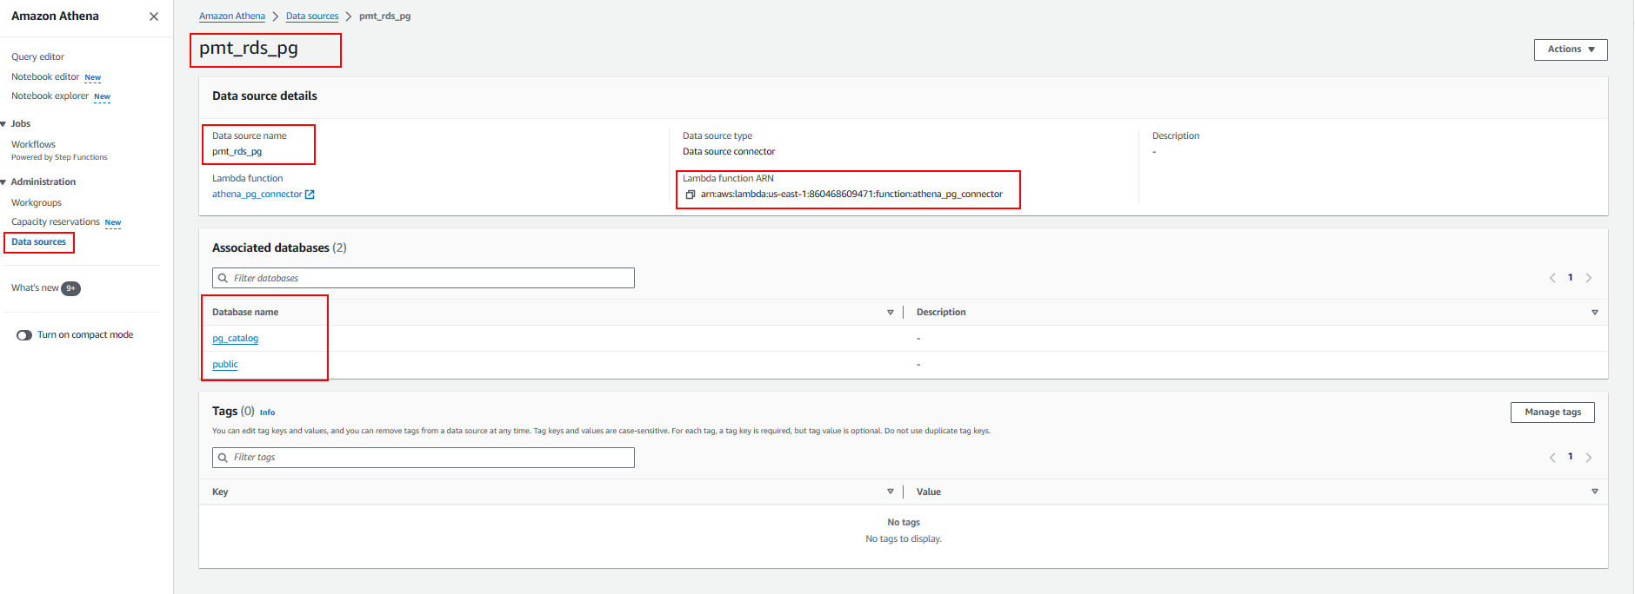
Task: Click 'Powered by Step Functions' text
Action: click(x=59, y=158)
